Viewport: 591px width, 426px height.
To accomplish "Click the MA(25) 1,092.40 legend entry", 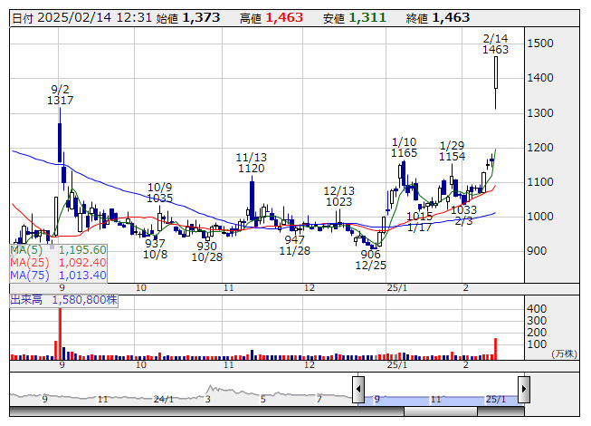I will pyautogui.click(x=59, y=262).
